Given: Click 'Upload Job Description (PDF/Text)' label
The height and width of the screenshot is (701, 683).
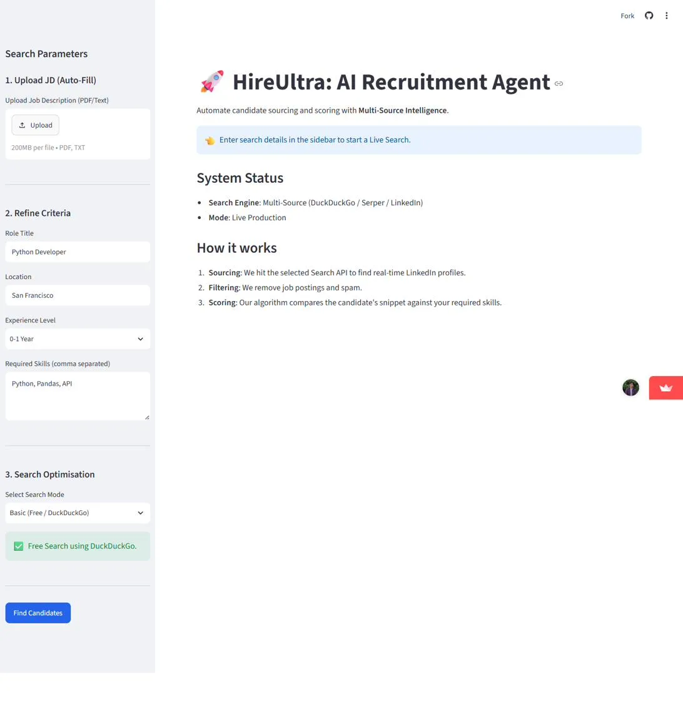Looking at the screenshot, I should [57, 100].
